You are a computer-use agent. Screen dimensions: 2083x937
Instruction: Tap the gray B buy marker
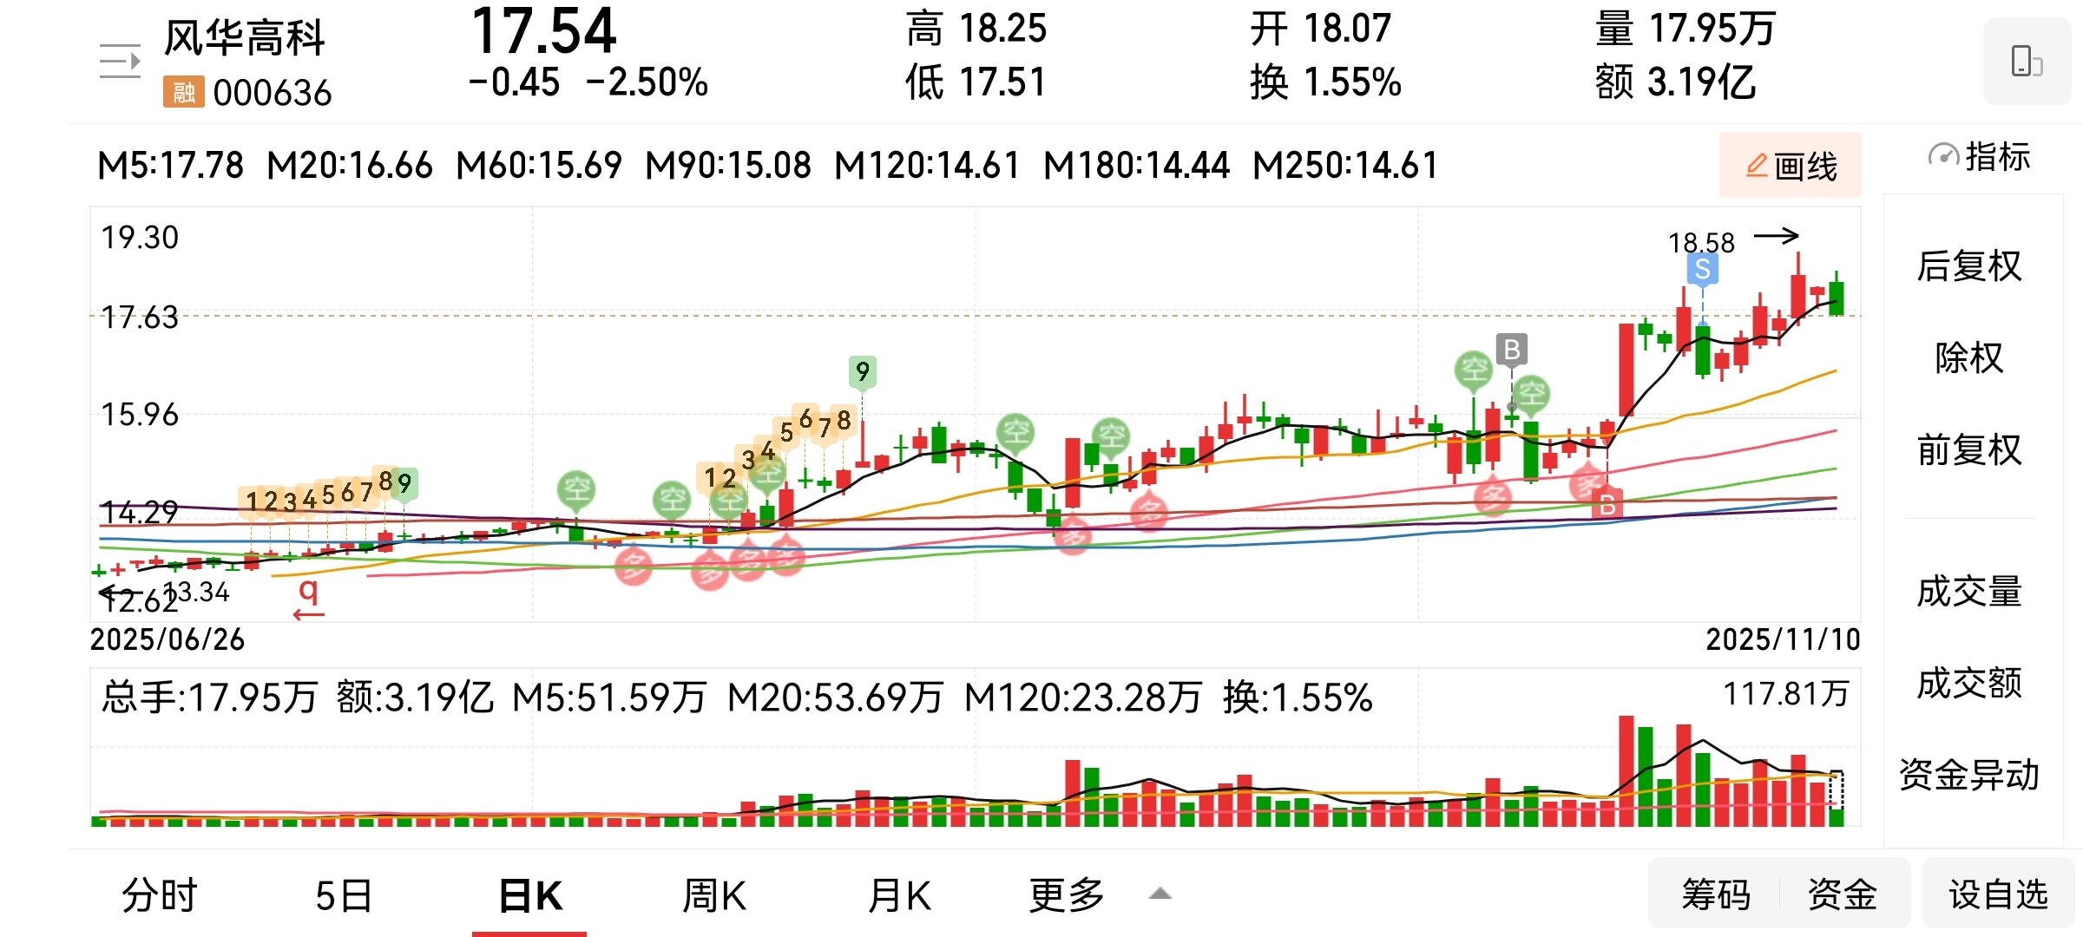point(1511,350)
